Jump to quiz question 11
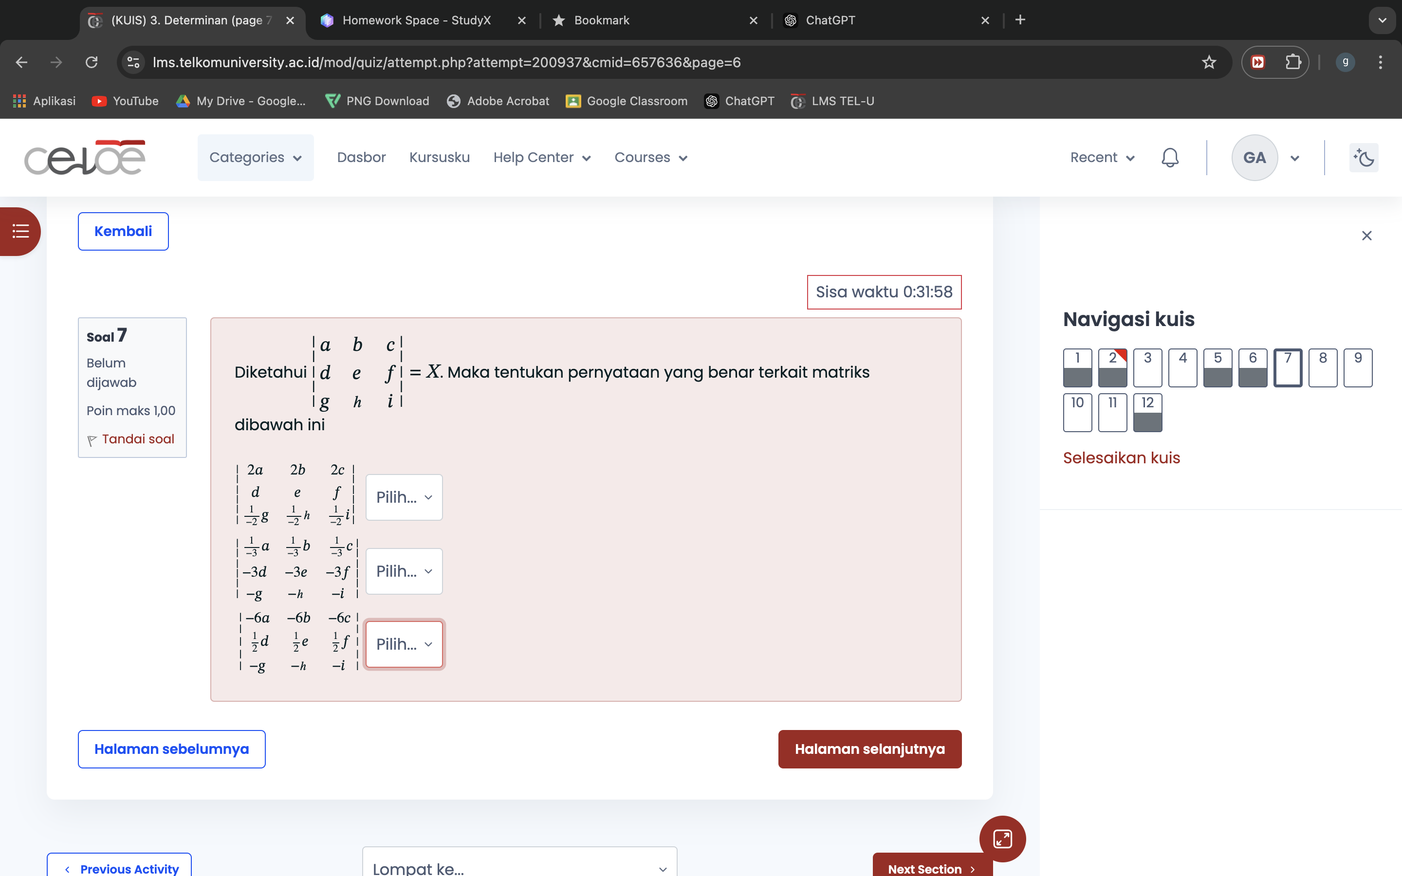The width and height of the screenshot is (1402, 876). pyautogui.click(x=1112, y=413)
